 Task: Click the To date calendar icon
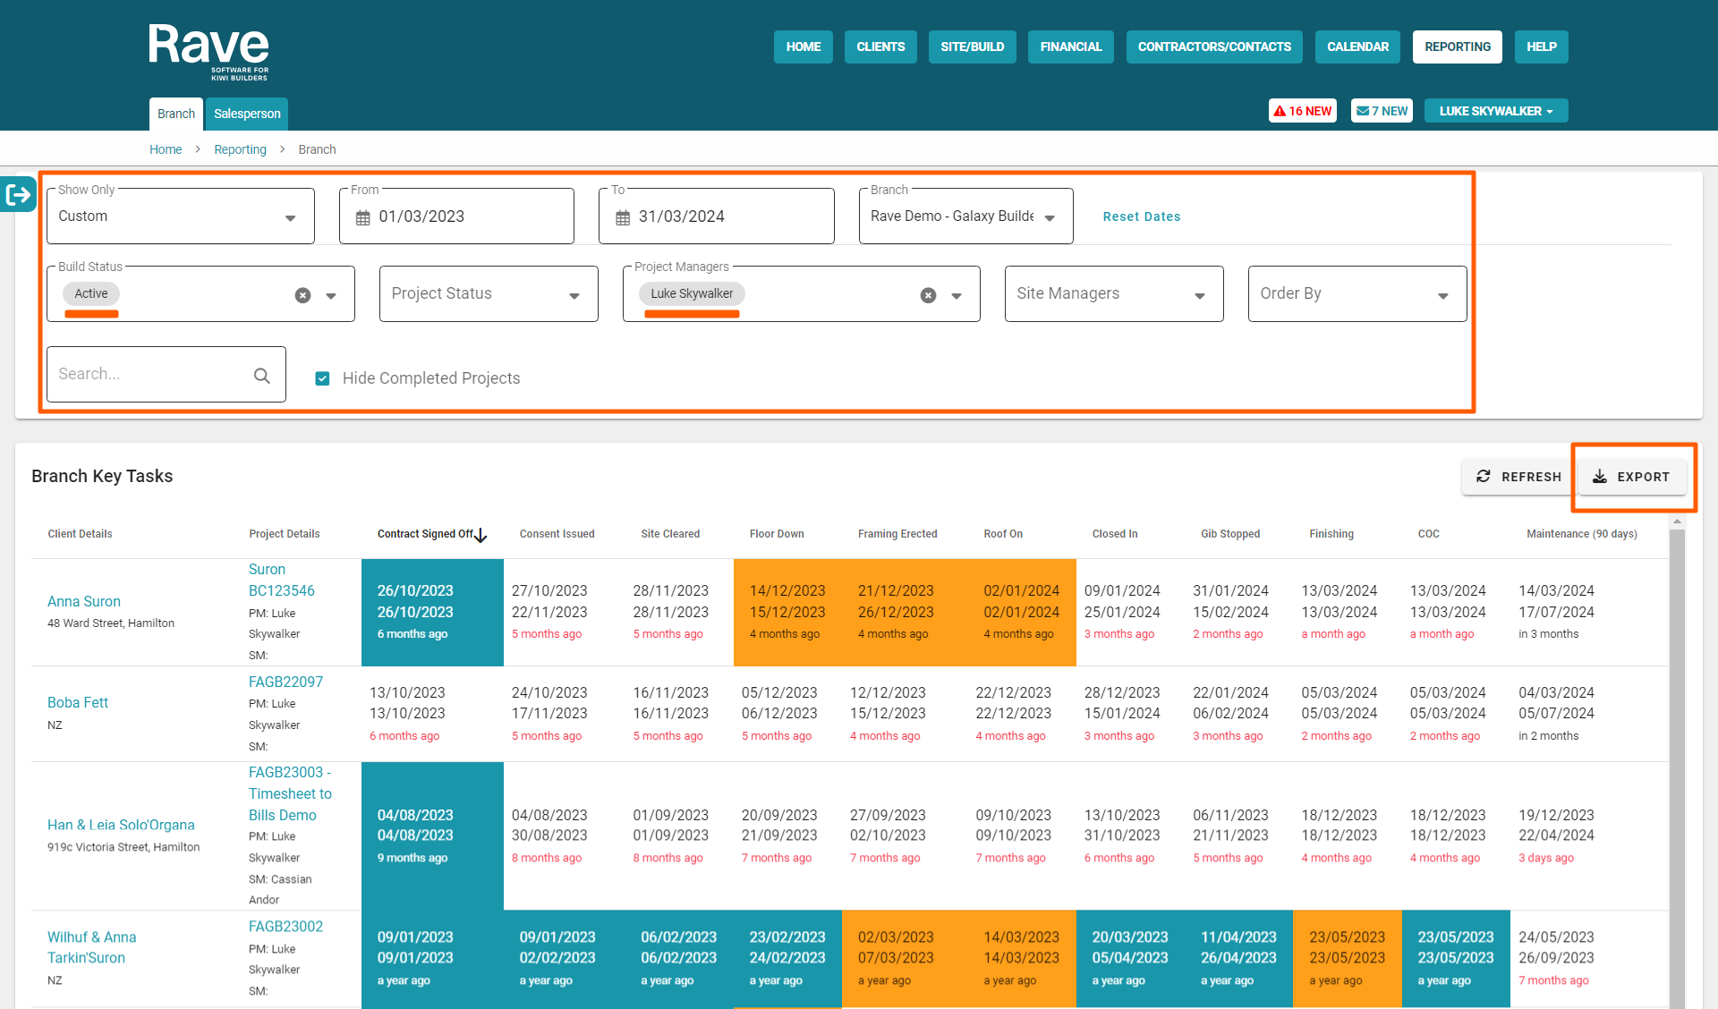coord(623,217)
